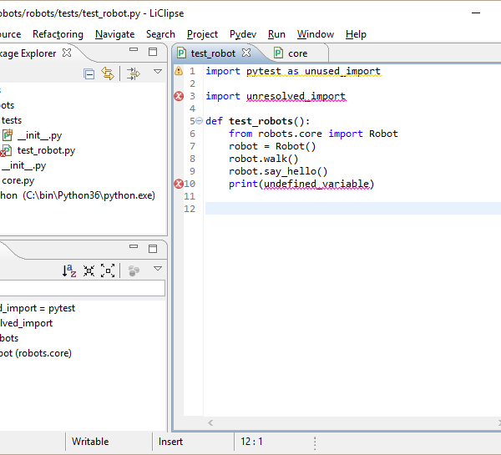The width and height of the screenshot is (501, 455).
Task: Select 'import = pytest' Outline entry
Action: tap(38, 308)
